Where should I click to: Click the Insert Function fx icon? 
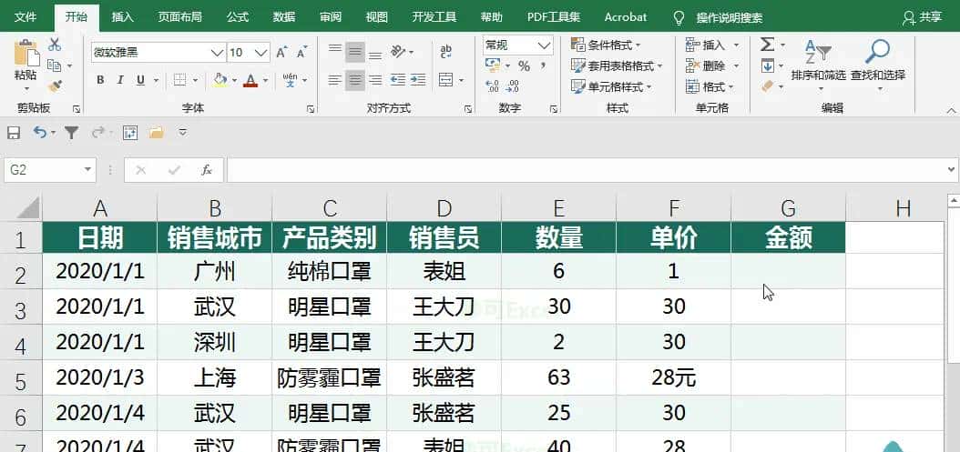(207, 170)
